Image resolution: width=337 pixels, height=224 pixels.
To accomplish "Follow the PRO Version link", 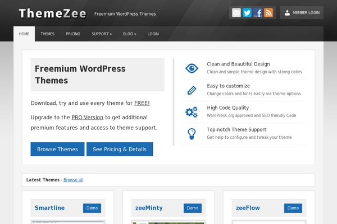I will pyautogui.click(x=87, y=118).
